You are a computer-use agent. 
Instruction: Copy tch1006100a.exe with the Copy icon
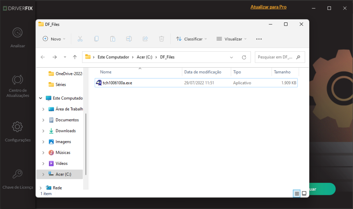96,39
